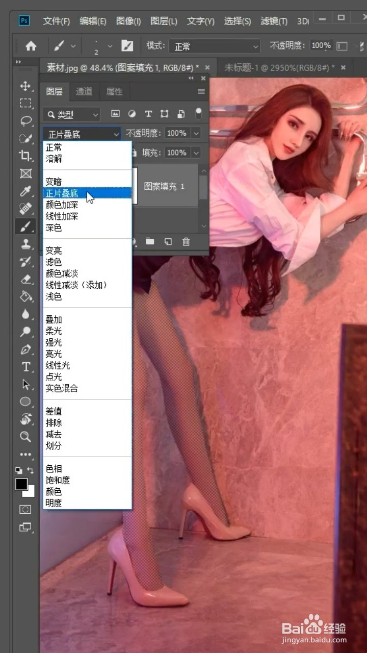The height and width of the screenshot is (653, 367).
Task: Open the 图层(L) menu
Action: click(x=164, y=21)
